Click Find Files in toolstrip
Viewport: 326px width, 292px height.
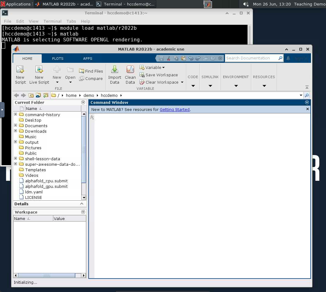pyautogui.click(x=91, y=71)
